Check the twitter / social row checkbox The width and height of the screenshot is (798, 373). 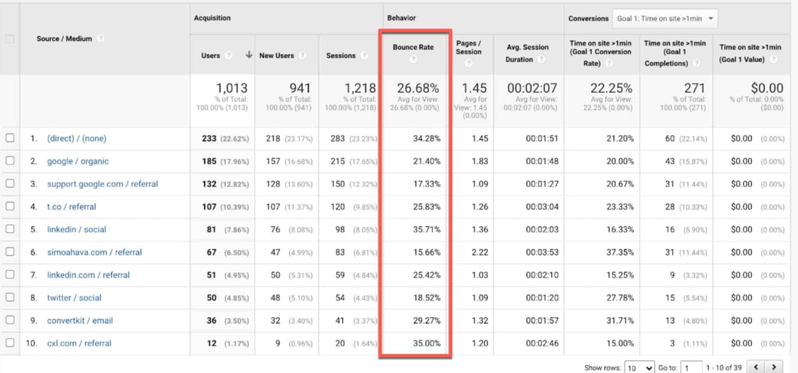coord(9,297)
